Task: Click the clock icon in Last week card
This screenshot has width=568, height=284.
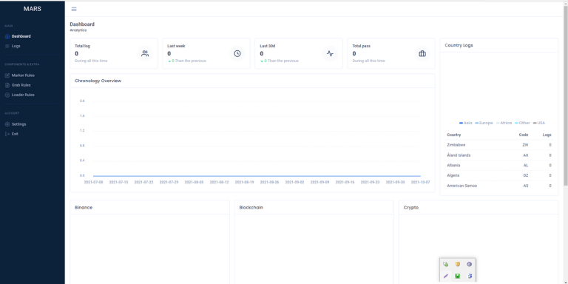Action: (237, 53)
